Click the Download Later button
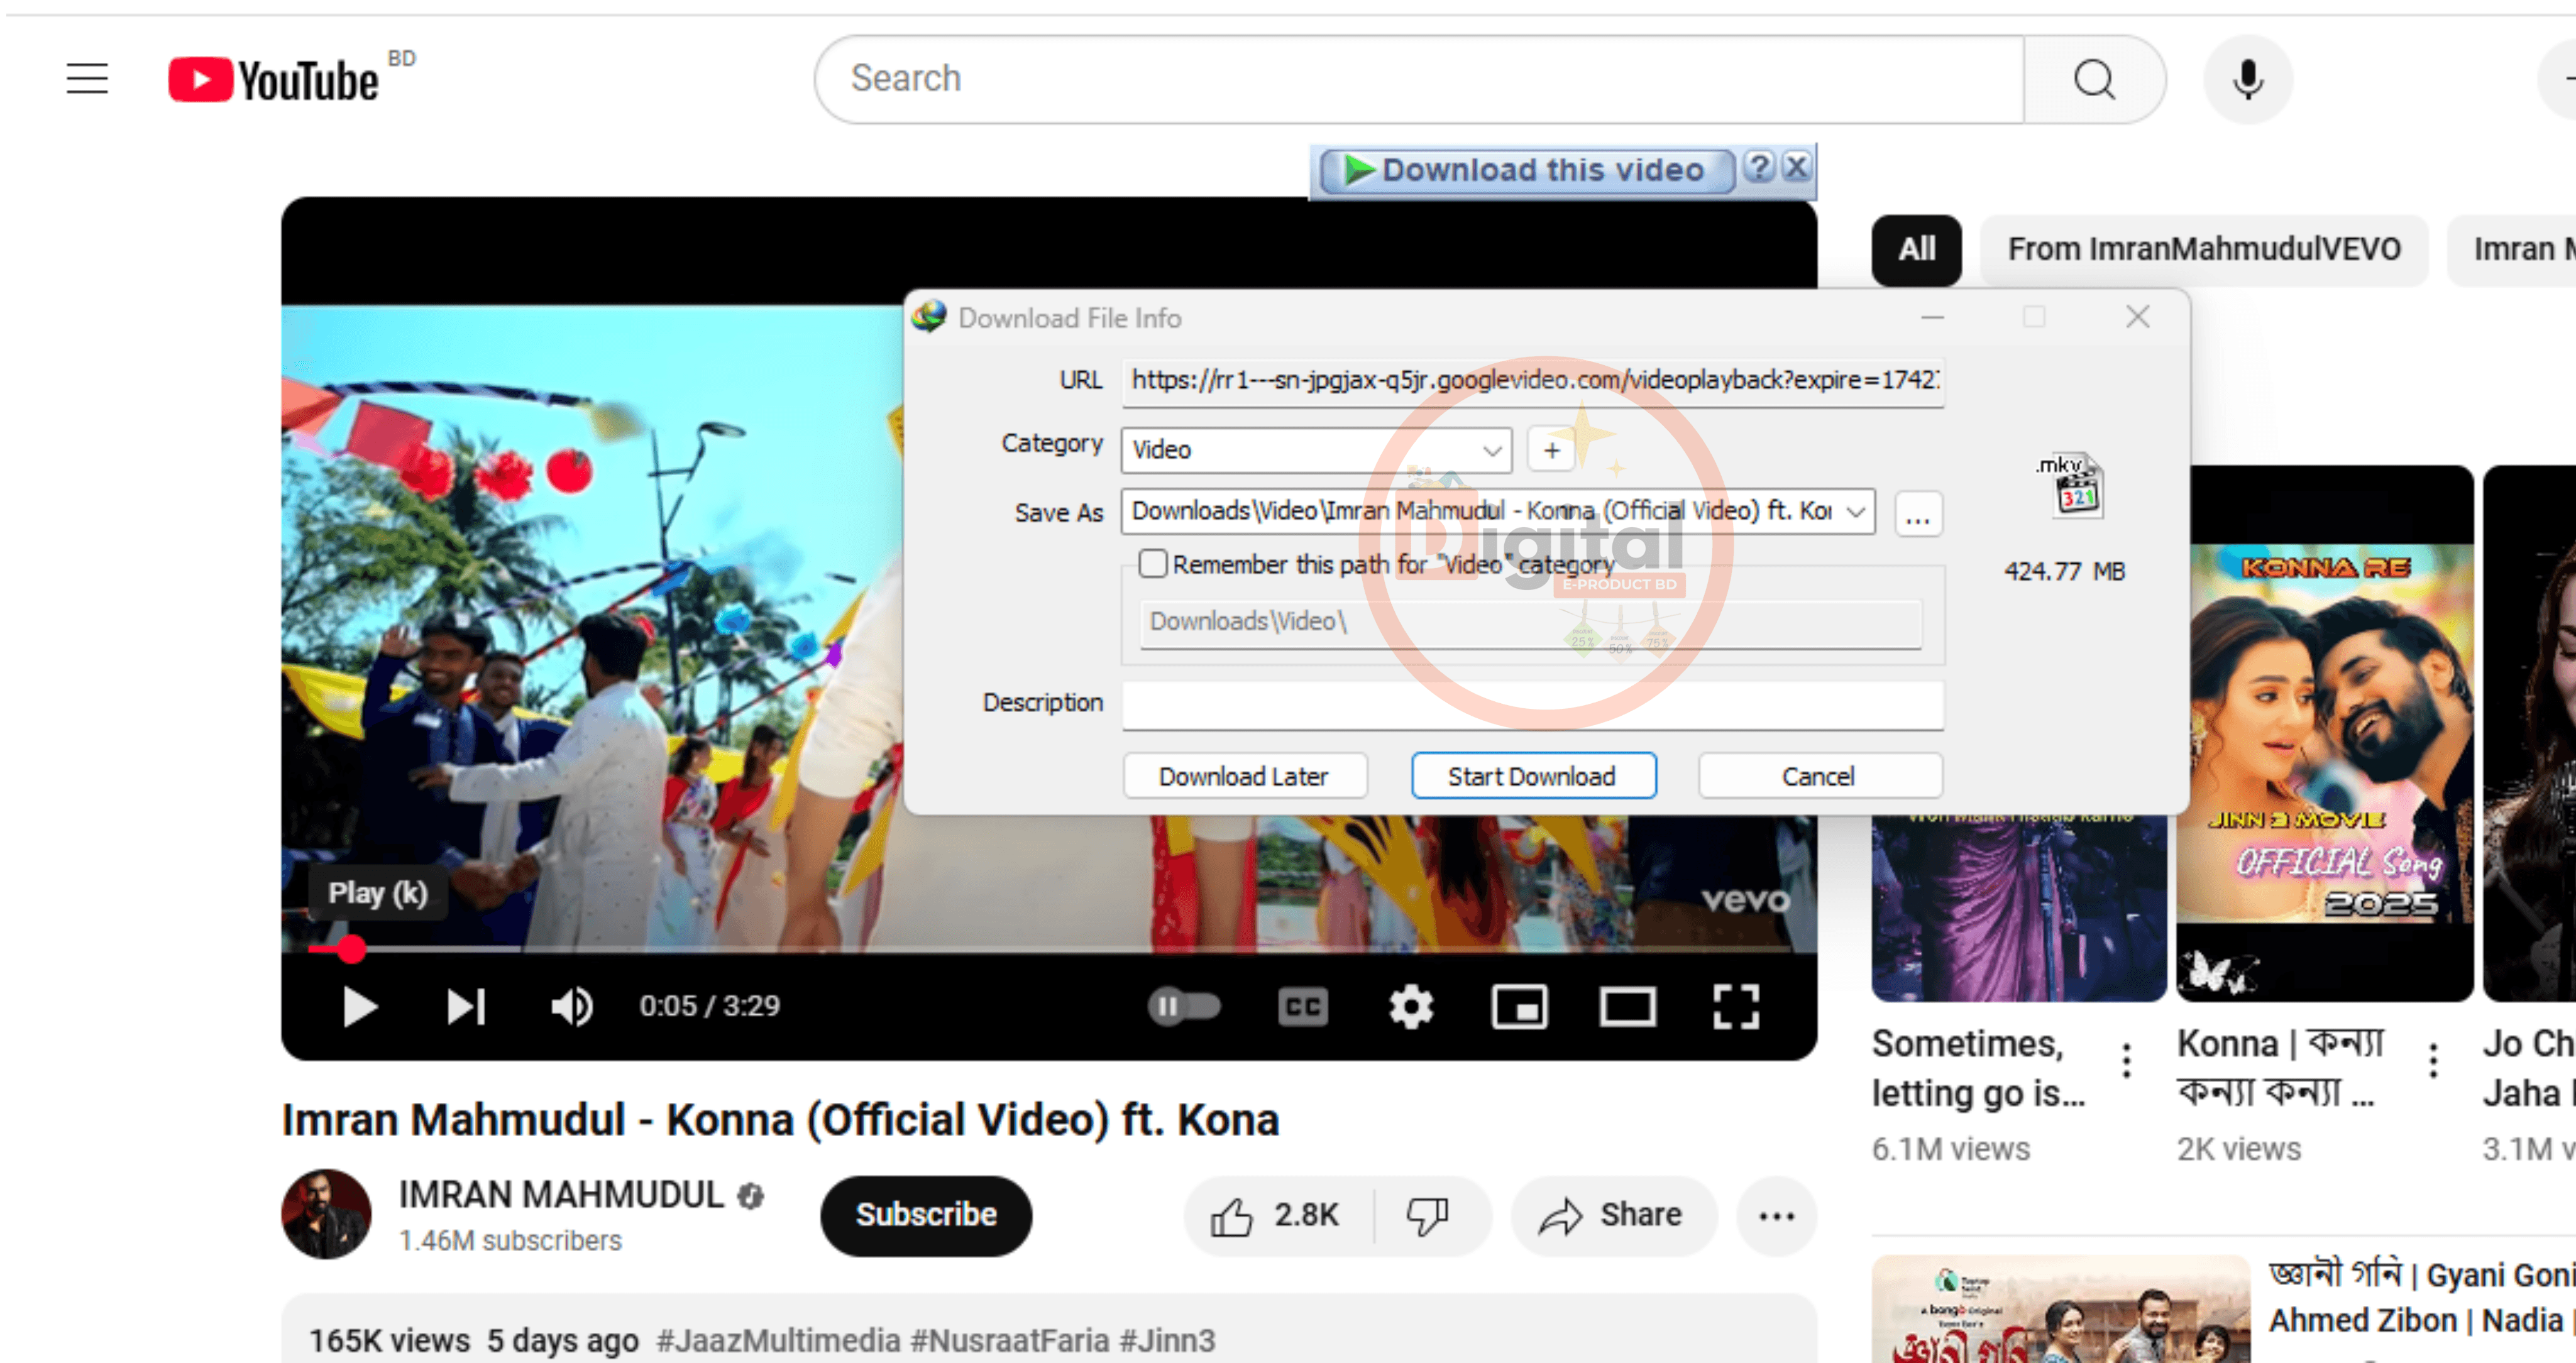 tap(1244, 776)
